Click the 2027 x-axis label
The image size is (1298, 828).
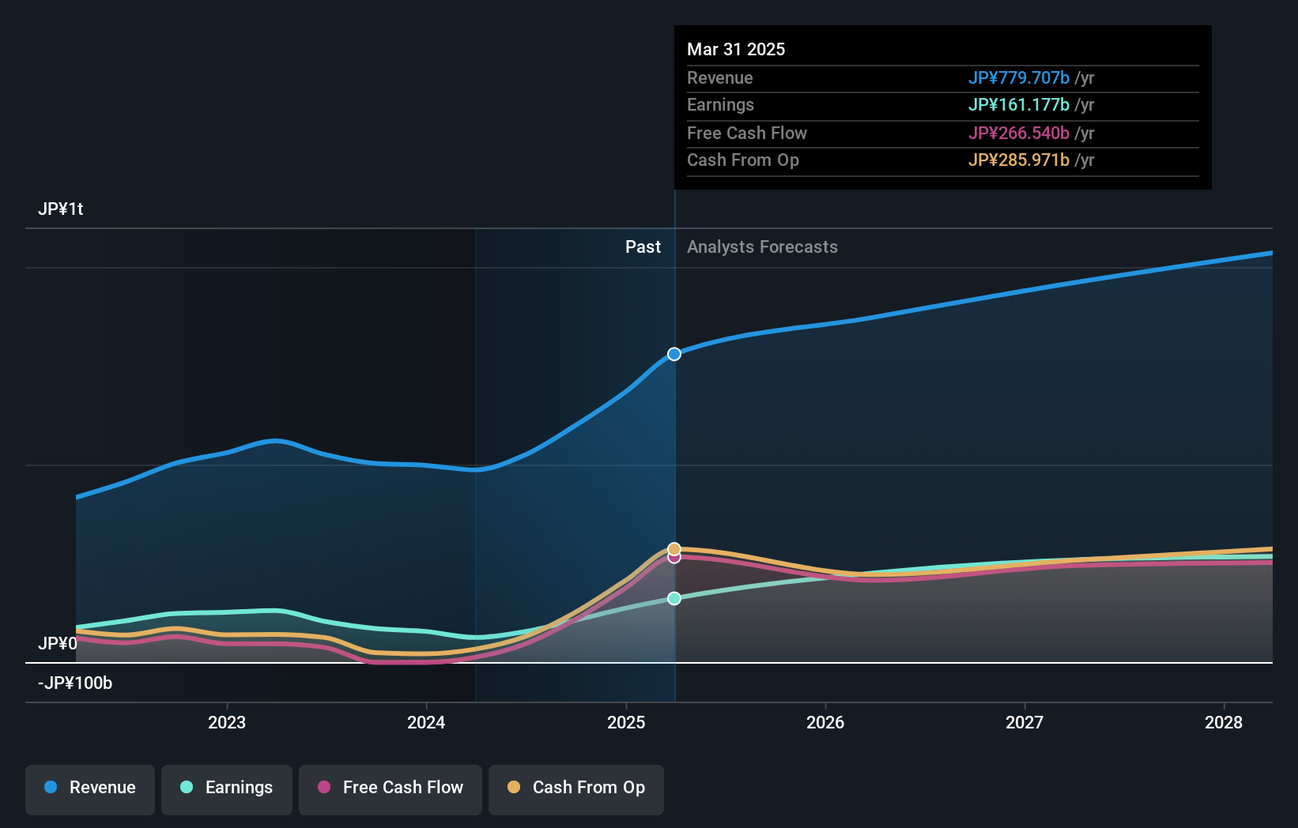[1024, 722]
